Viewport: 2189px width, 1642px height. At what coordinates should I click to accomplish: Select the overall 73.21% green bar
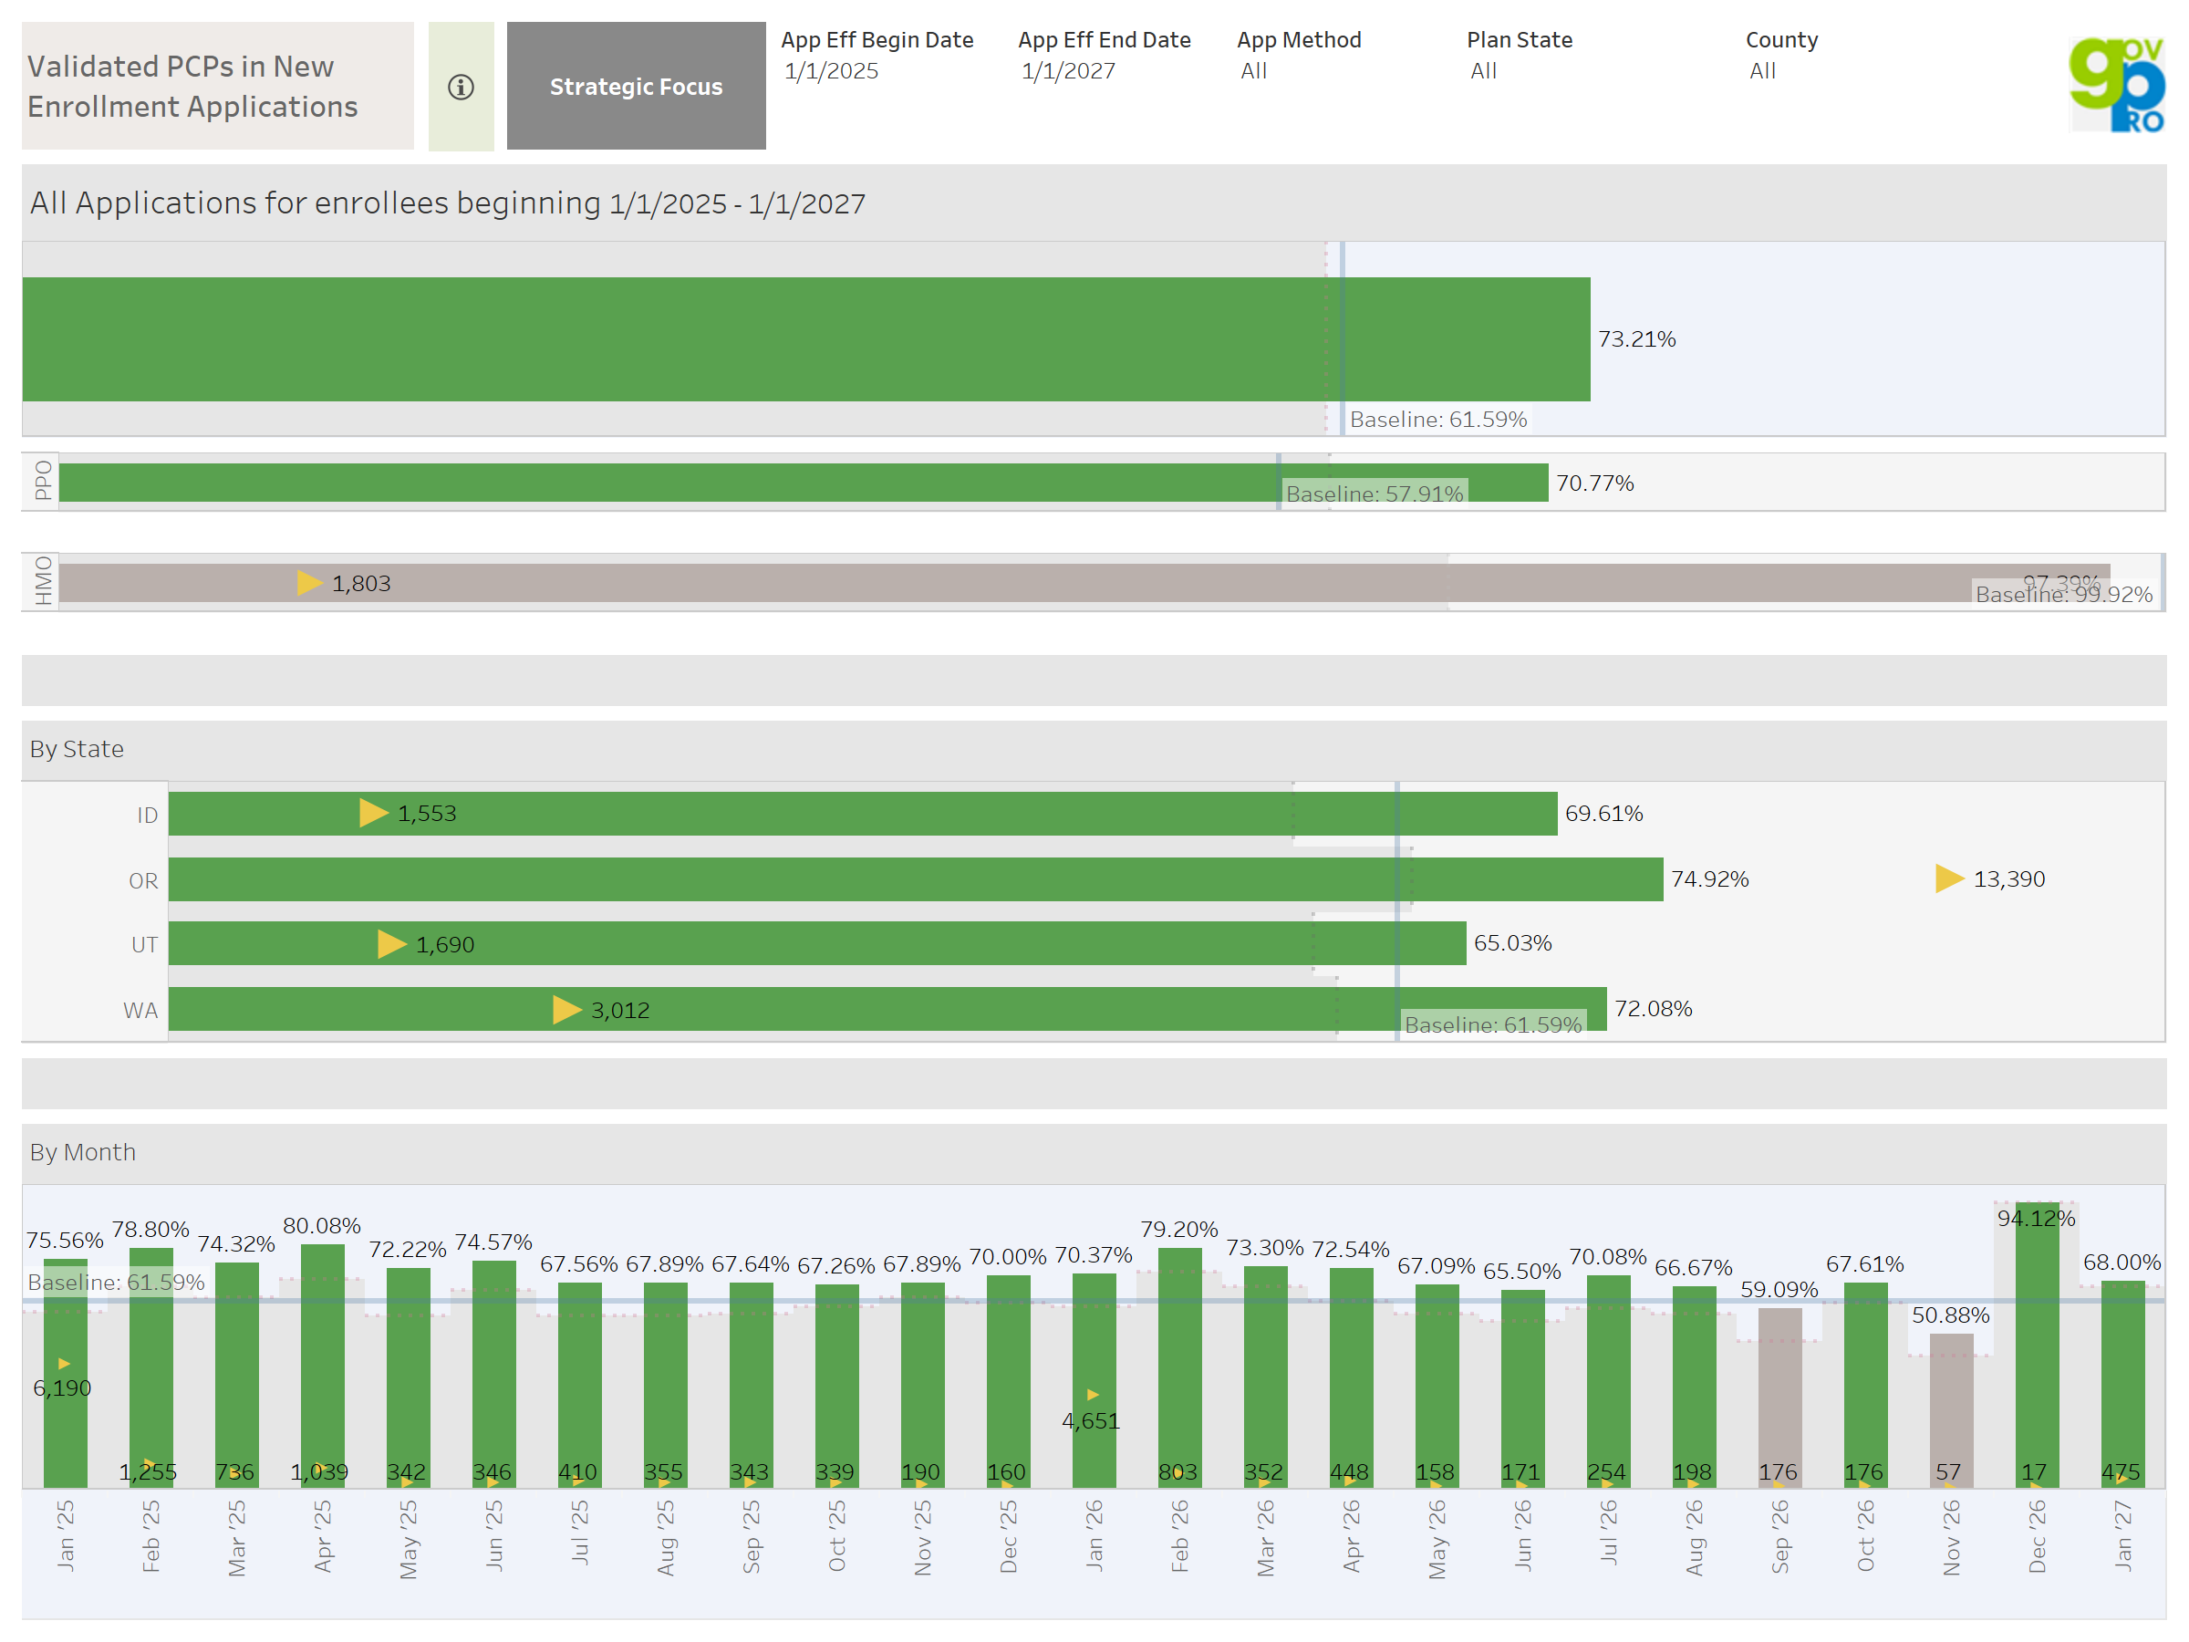[805, 338]
